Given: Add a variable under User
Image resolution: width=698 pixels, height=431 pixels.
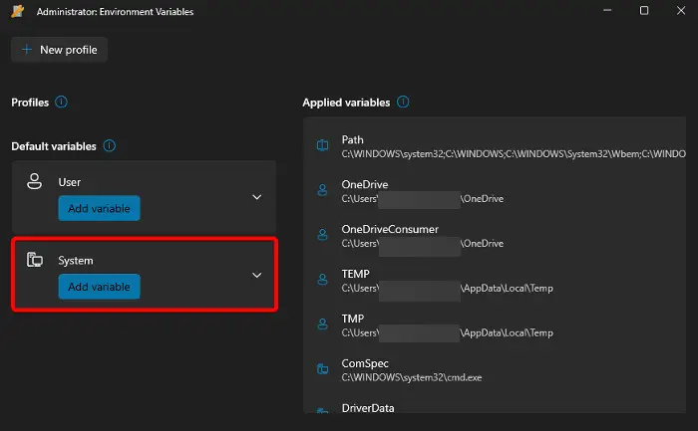Looking at the screenshot, I should tap(100, 208).
